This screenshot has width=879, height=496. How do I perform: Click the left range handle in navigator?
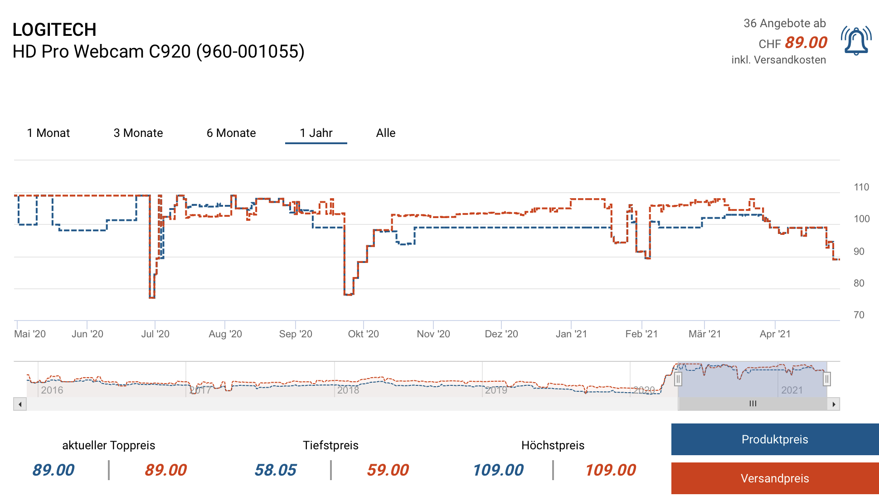click(678, 379)
